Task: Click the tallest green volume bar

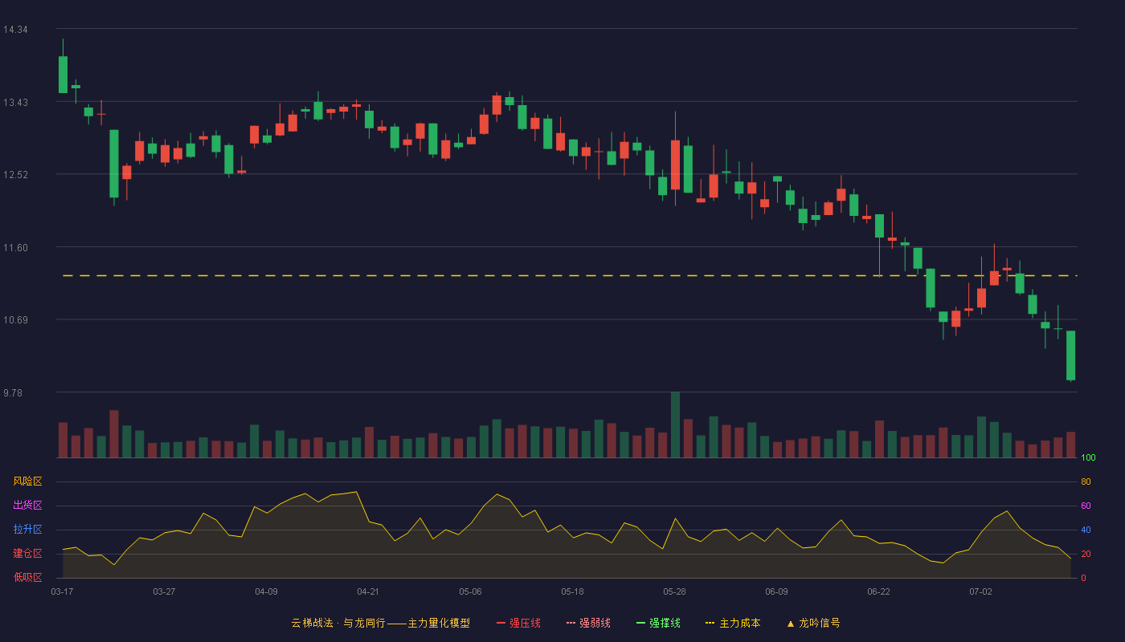Action: [675, 425]
